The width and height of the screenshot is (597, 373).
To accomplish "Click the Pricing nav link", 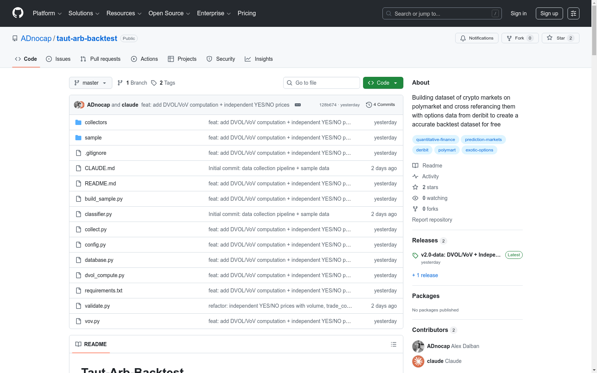I will pyautogui.click(x=247, y=13).
